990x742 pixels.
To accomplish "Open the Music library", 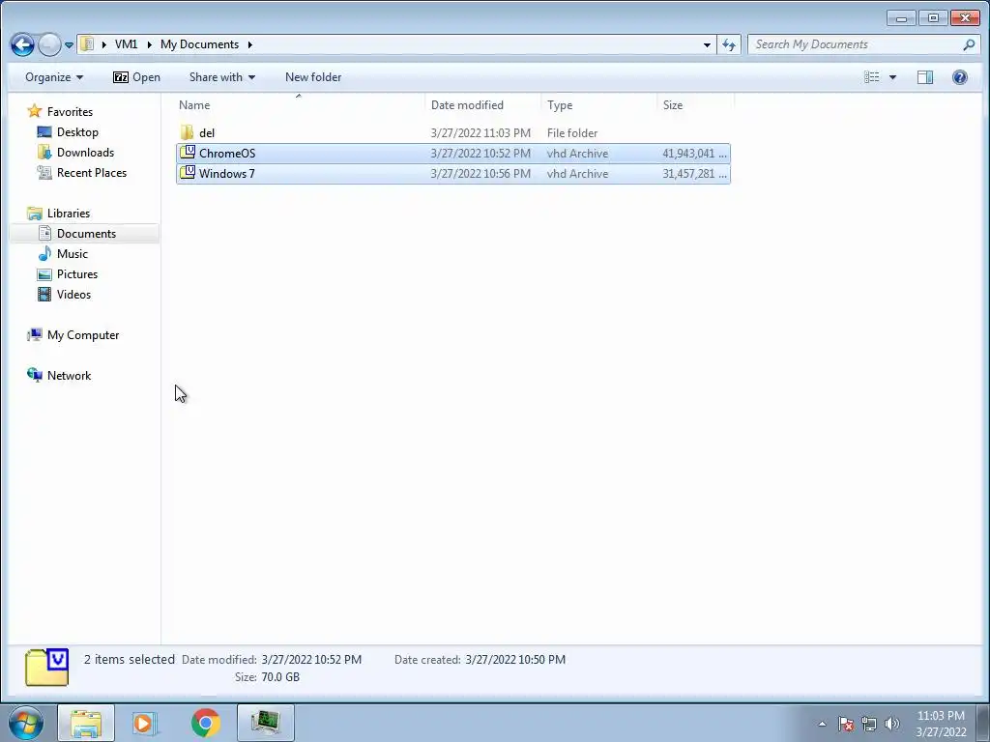I will click(x=72, y=254).
